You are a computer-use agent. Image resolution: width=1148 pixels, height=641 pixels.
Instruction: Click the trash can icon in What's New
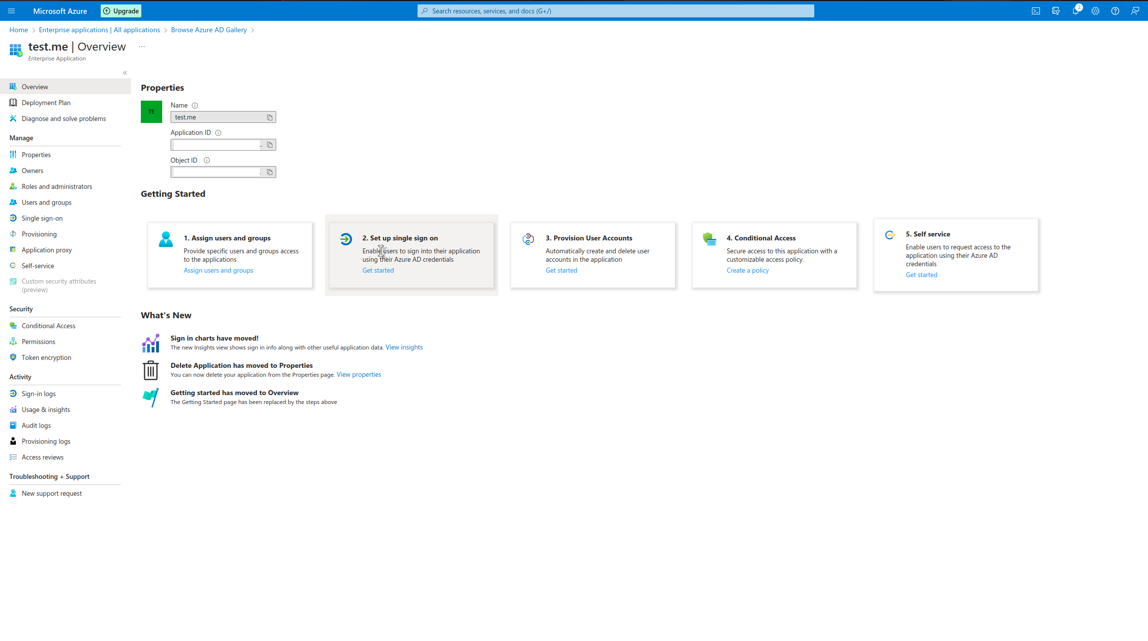tap(151, 370)
